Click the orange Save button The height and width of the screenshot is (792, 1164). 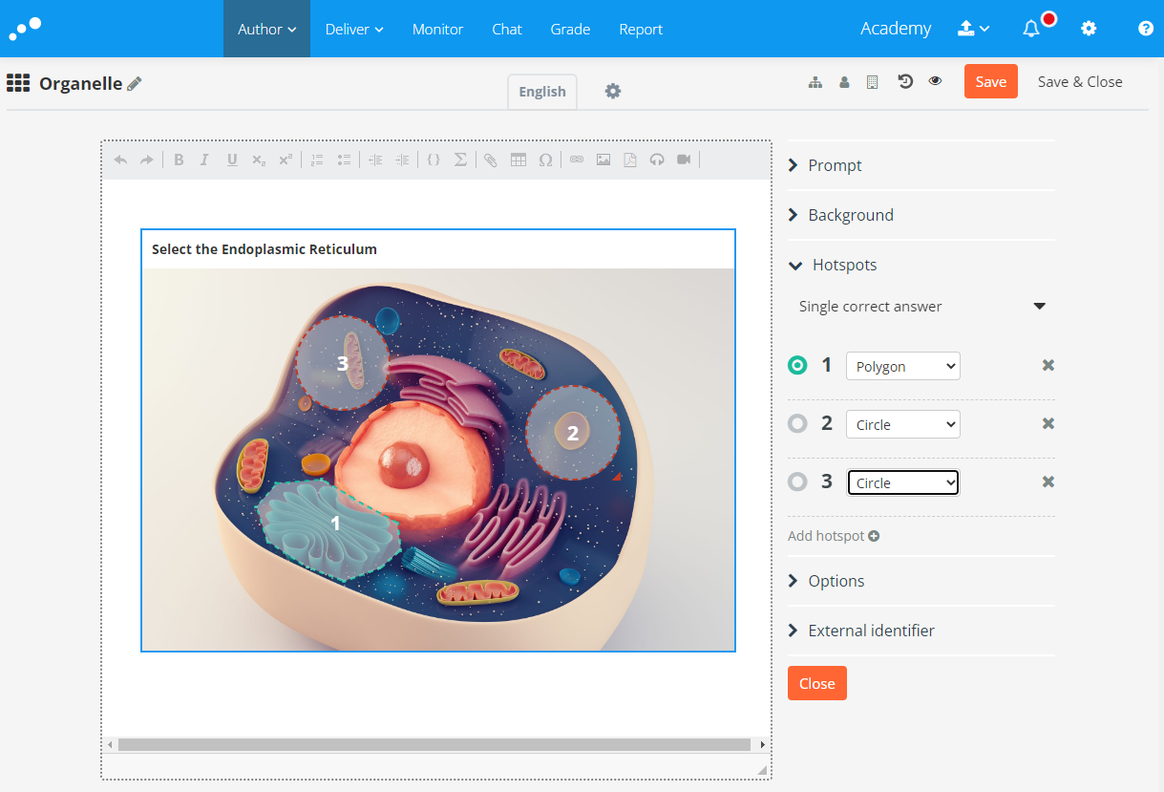coord(990,82)
